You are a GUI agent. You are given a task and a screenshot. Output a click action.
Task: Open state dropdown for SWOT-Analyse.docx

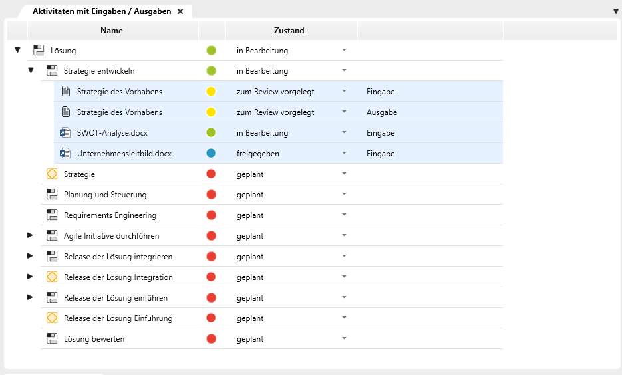344,133
